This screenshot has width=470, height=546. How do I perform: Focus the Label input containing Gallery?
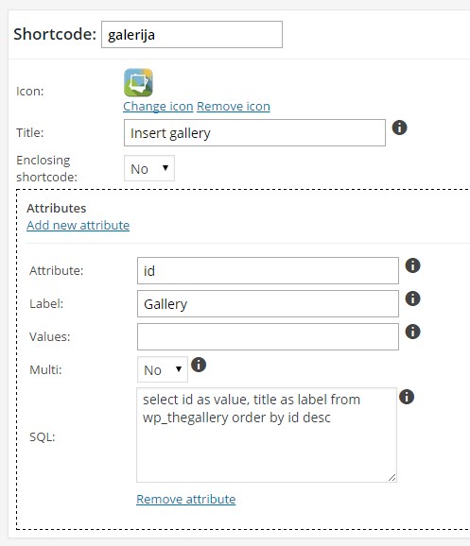(x=268, y=303)
